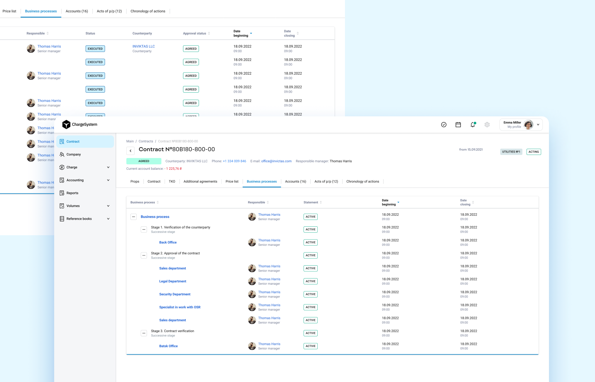
Task: Open the settings gear icon
Action: pyautogui.click(x=487, y=125)
